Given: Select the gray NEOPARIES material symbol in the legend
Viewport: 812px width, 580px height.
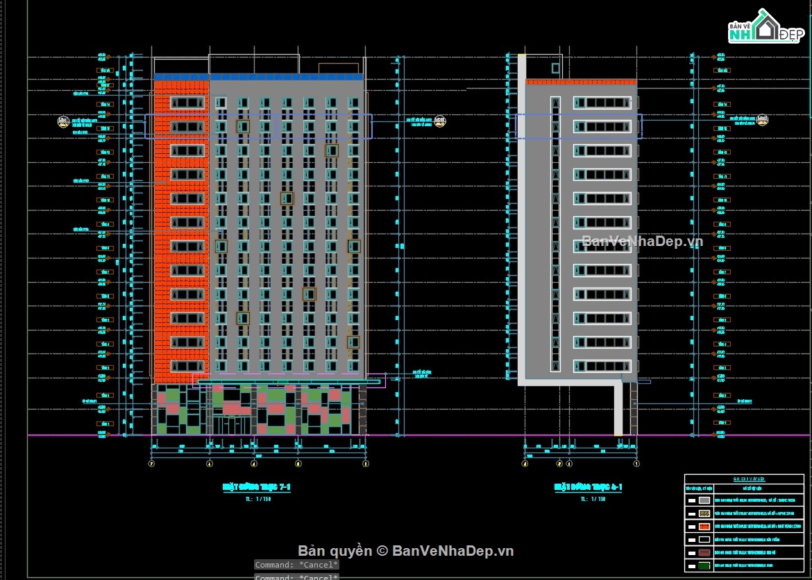Looking at the screenshot, I should [704, 500].
